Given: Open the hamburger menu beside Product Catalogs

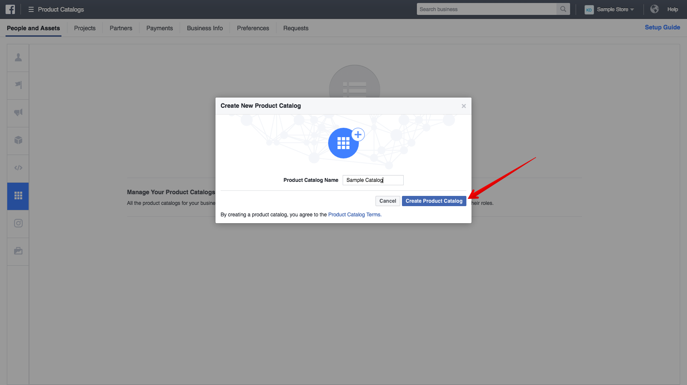Looking at the screenshot, I should pos(31,9).
